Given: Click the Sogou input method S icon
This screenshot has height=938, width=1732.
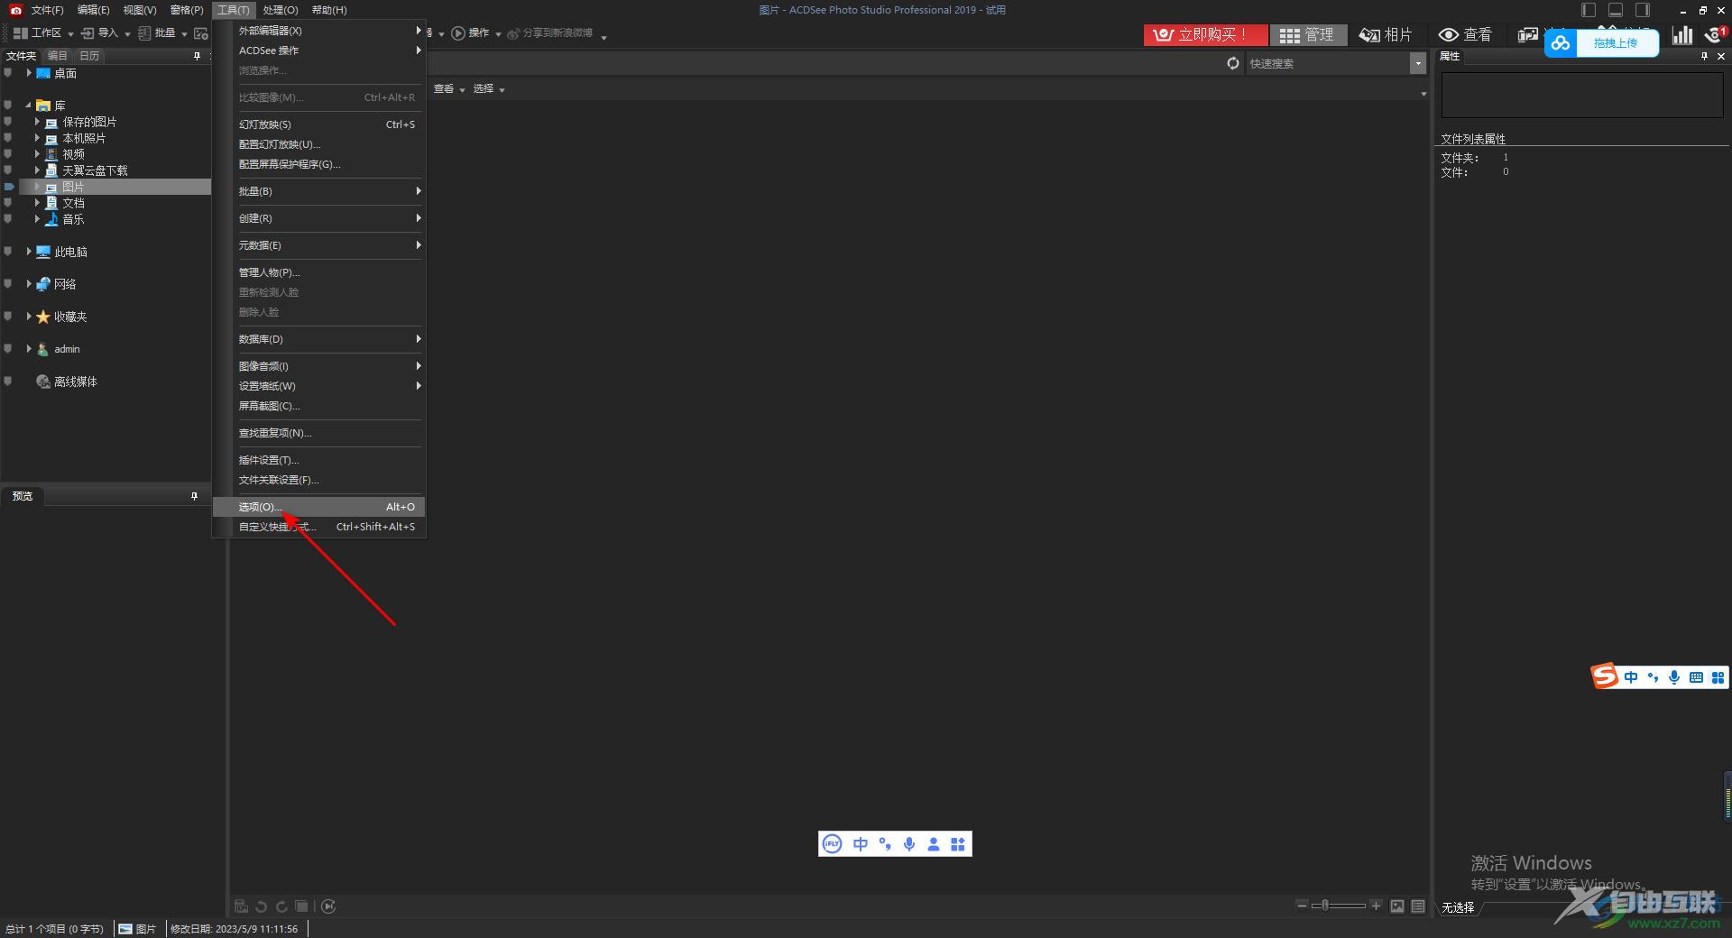Looking at the screenshot, I should pos(1605,676).
